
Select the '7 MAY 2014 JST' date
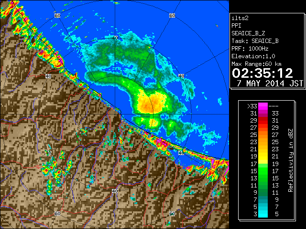click(x=270, y=83)
